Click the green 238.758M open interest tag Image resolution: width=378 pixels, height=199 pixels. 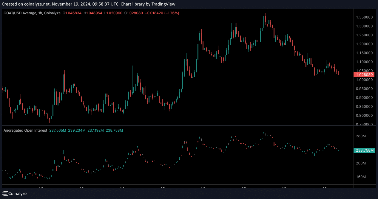pyautogui.click(x=365, y=150)
